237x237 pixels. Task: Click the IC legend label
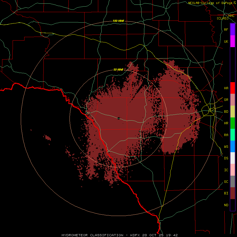pyautogui.click(x=226, y=170)
